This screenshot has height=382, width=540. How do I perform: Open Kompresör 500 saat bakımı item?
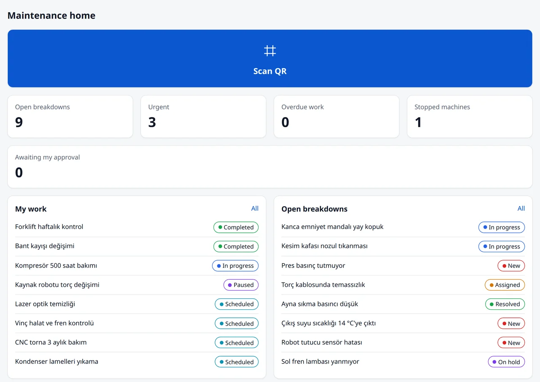coord(137,265)
